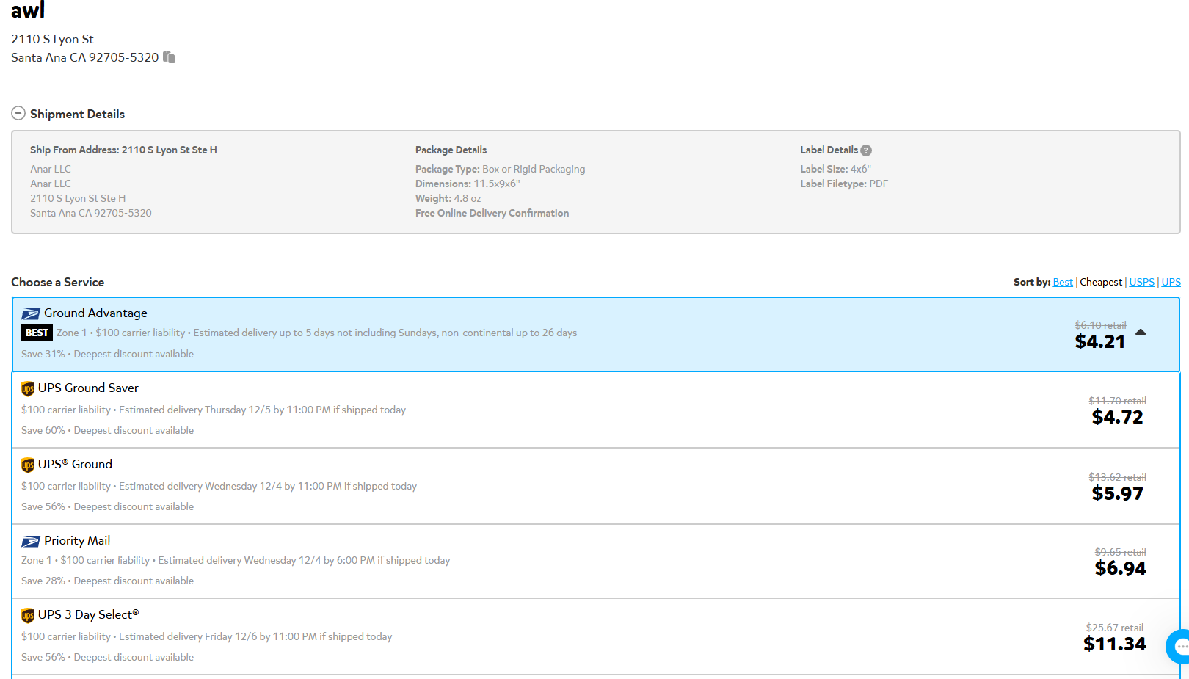Copy the recipient address with the clipboard icon
Image resolution: width=1189 pixels, height=679 pixels.
click(x=170, y=57)
